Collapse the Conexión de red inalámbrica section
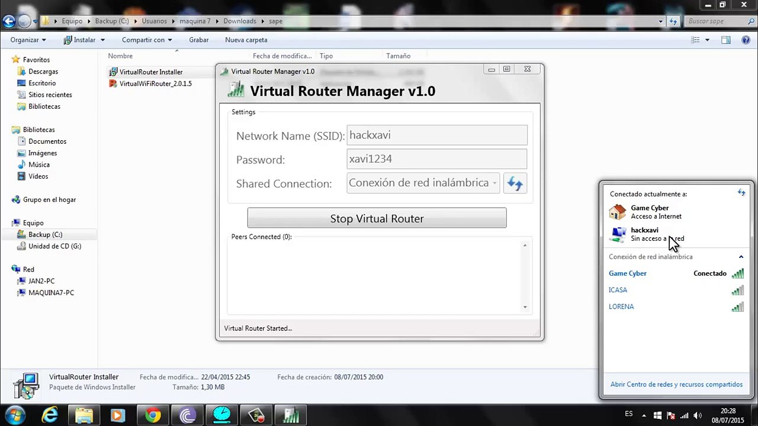Viewport: 758px width, 426px height. coord(741,257)
